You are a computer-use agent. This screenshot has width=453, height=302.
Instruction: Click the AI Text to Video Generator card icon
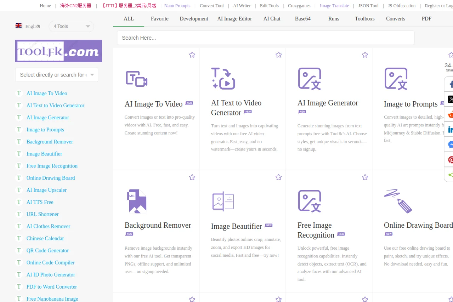pyautogui.click(x=223, y=78)
